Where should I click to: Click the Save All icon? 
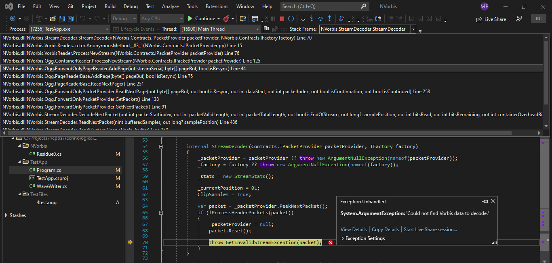[x=70, y=19]
